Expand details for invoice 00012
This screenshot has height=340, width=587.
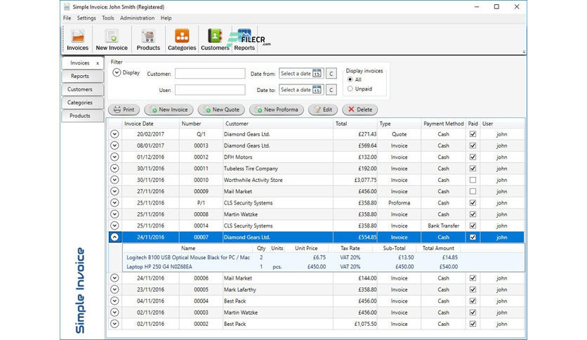114,157
